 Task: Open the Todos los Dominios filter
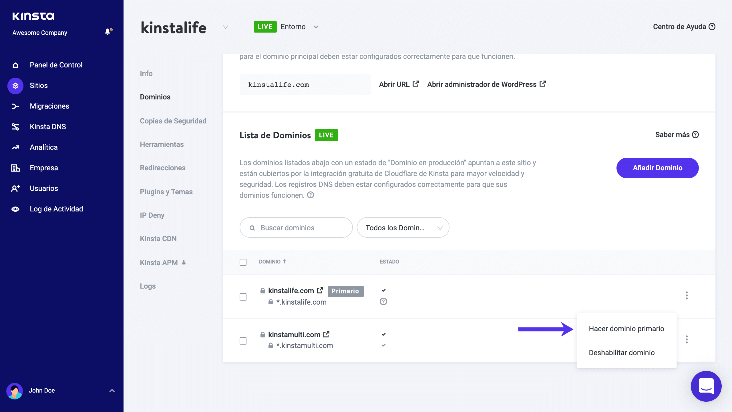click(x=403, y=227)
